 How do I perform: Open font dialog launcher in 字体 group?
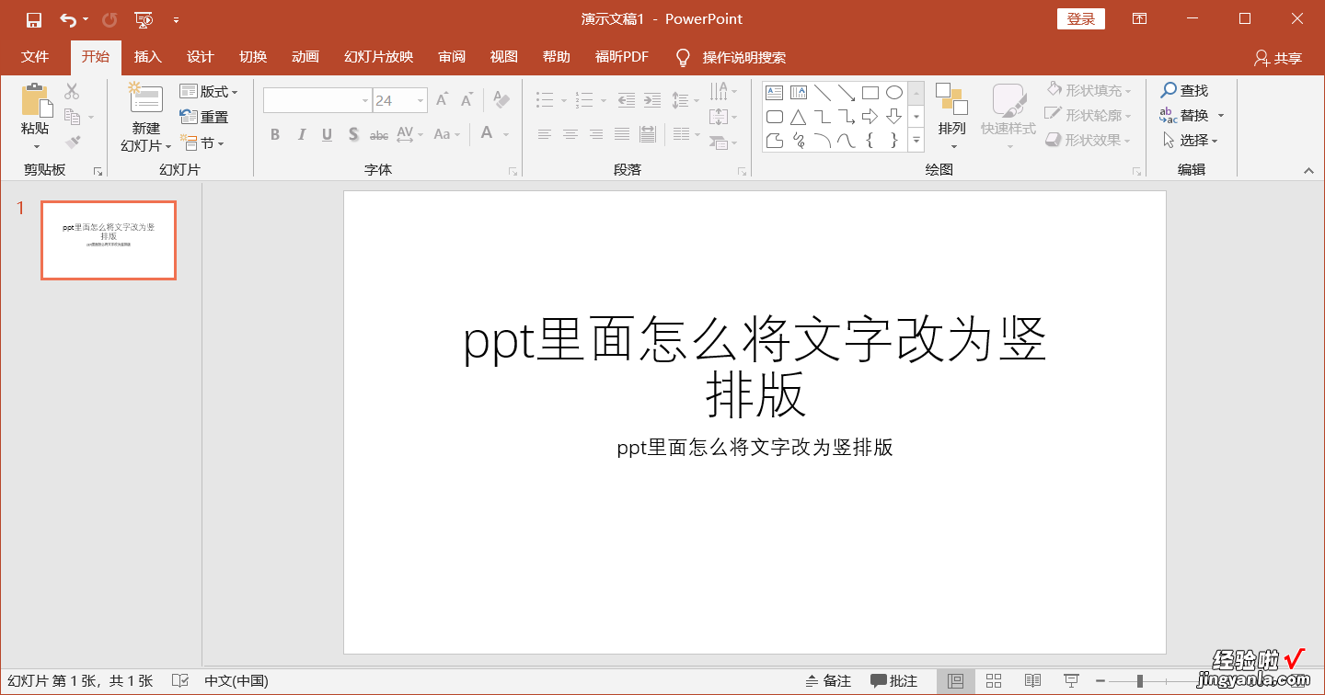click(x=513, y=171)
